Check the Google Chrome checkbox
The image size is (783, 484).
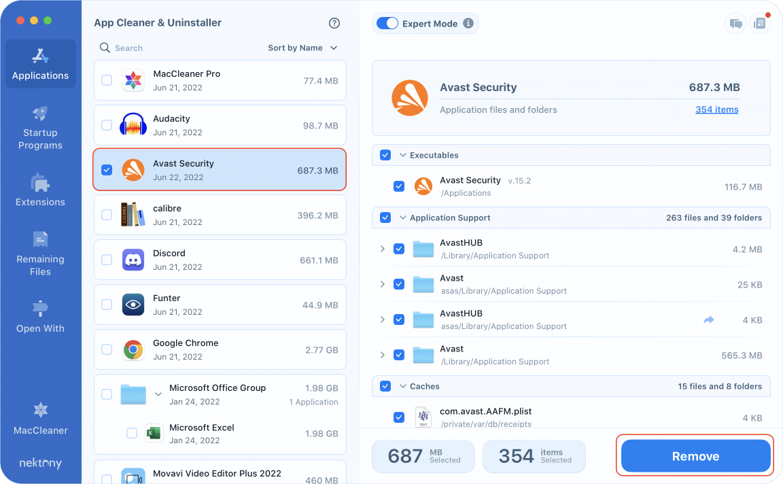(107, 349)
